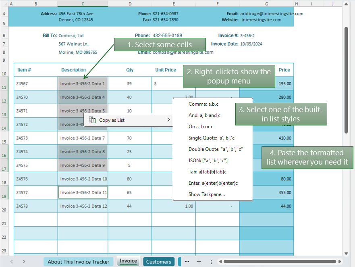Click the Copy as List clipboard icon
This screenshot has height=267, width=355.
pos(92,120)
